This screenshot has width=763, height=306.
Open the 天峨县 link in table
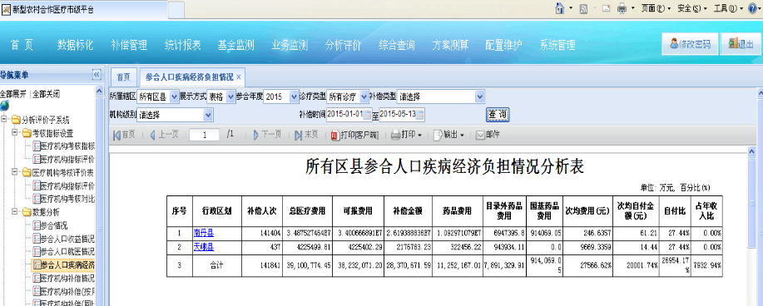pos(203,247)
